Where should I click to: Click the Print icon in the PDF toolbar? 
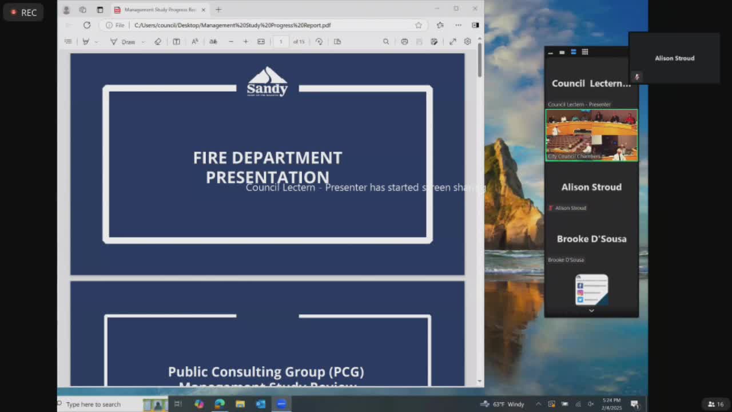[x=404, y=41]
